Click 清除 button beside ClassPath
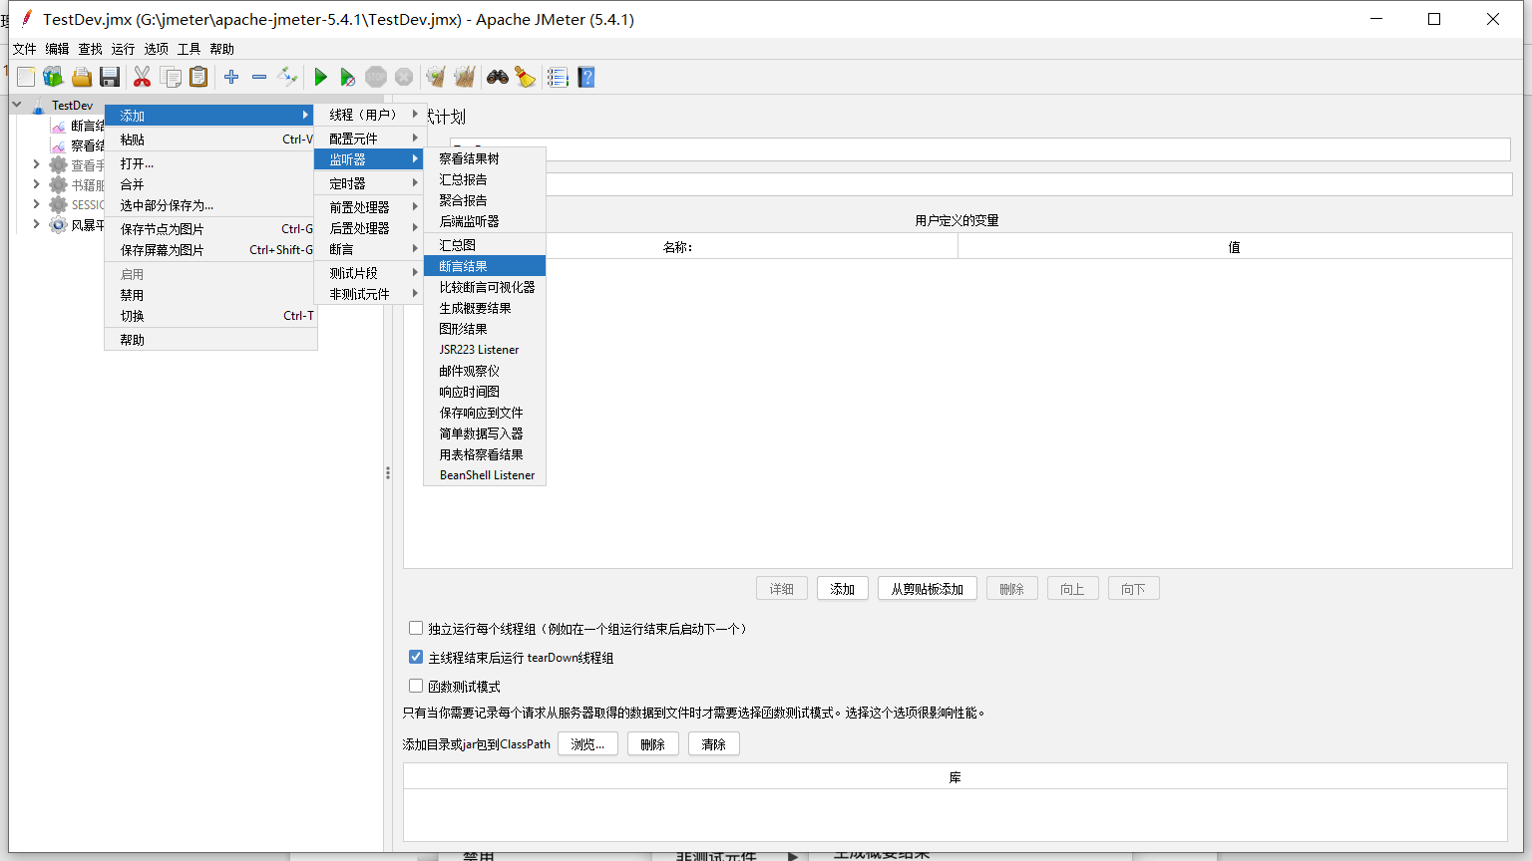The width and height of the screenshot is (1532, 861). 714,744
